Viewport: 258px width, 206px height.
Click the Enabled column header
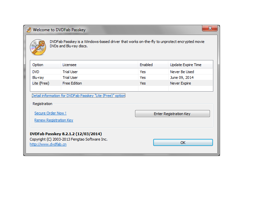153,65
